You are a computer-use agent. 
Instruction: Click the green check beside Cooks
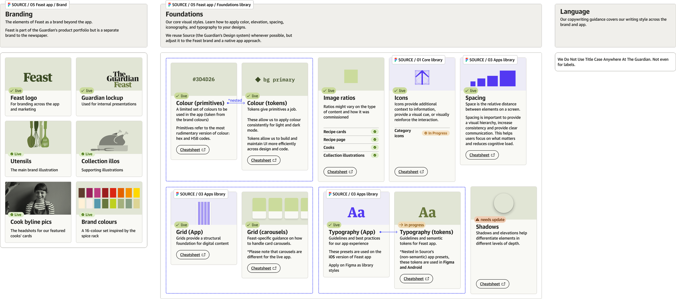(375, 147)
